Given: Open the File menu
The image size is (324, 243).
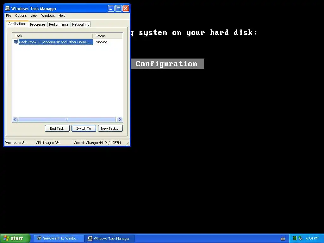Looking at the screenshot, I should click(x=9, y=16).
